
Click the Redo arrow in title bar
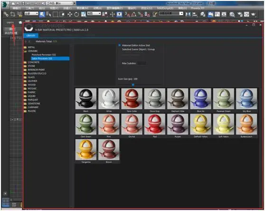[36, 3]
